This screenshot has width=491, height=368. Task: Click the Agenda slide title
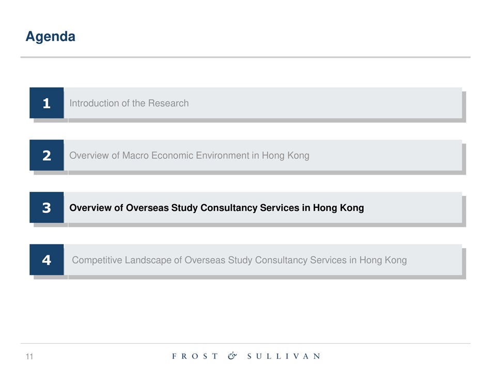(51, 37)
